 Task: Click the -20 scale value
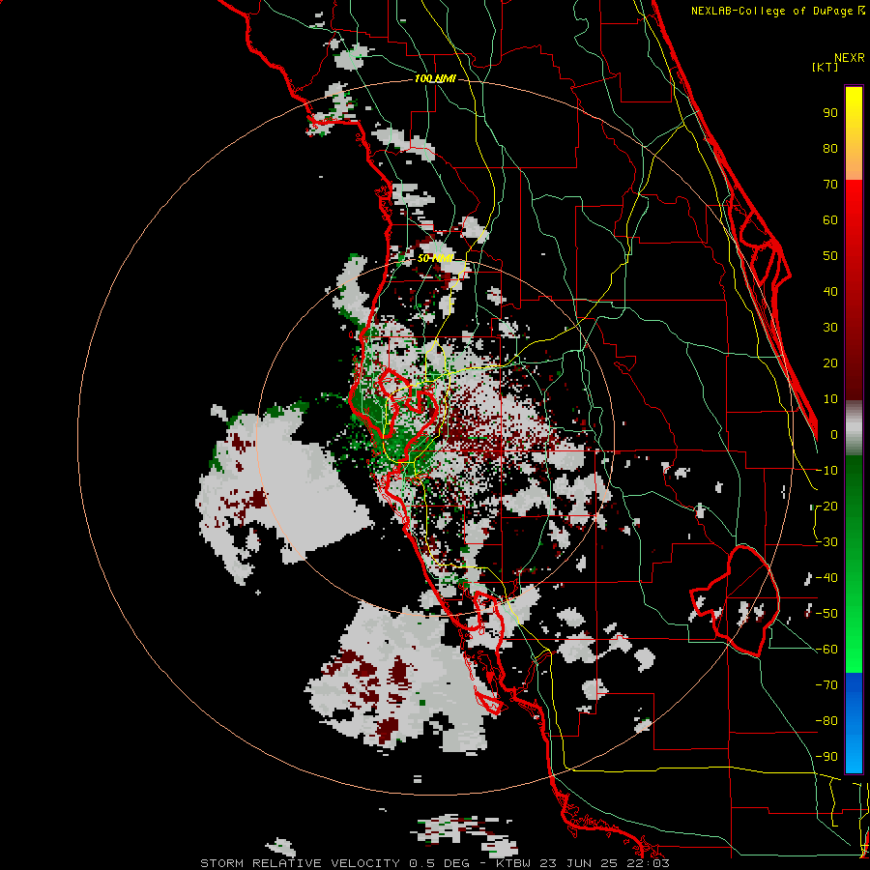point(826,506)
